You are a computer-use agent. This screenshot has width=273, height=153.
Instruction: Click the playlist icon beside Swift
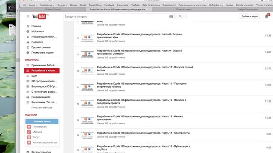point(28,76)
